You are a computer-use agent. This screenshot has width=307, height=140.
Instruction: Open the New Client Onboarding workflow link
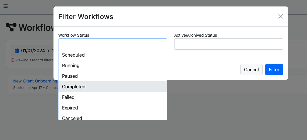pos(35,81)
